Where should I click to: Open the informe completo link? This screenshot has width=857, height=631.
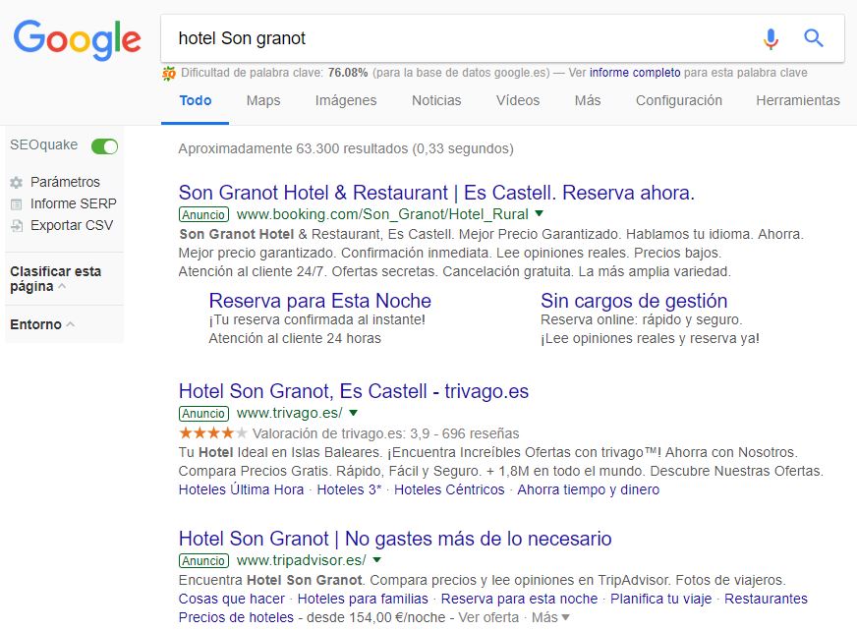pyautogui.click(x=635, y=73)
